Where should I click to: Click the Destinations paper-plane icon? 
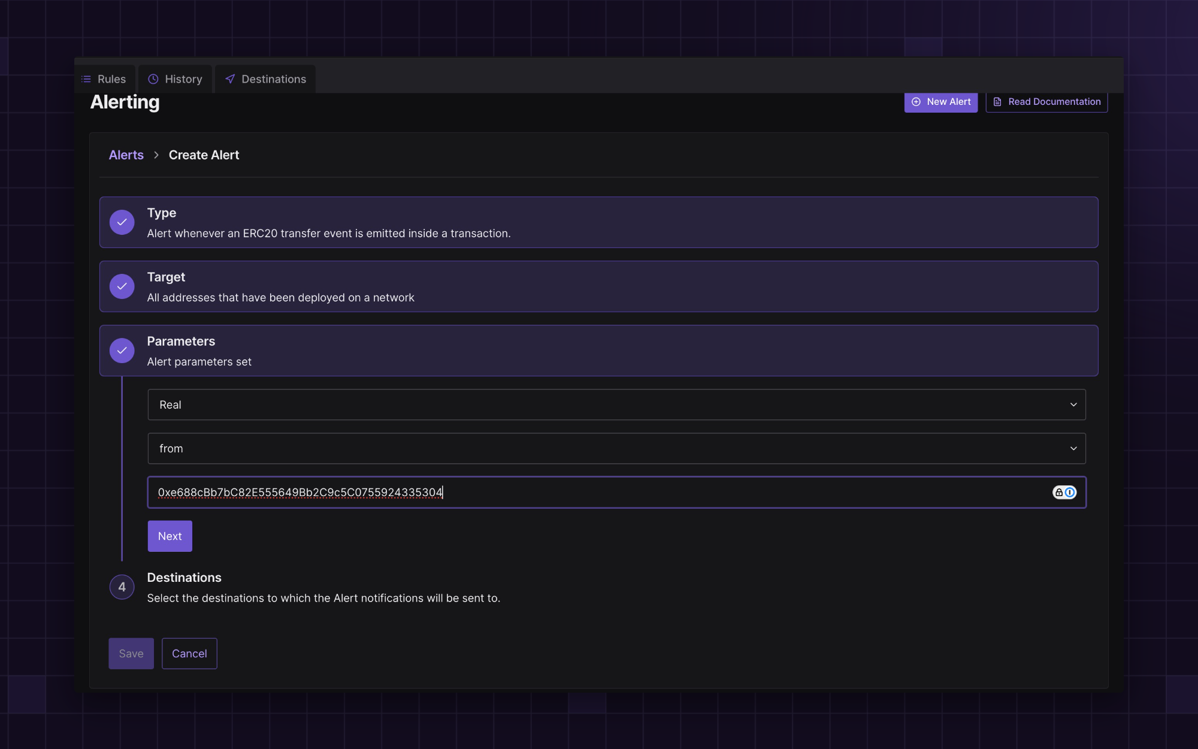point(230,79)
